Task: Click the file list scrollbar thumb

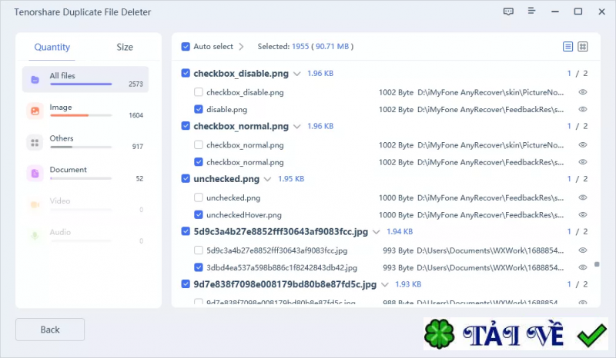Action: tap(597, 264)
